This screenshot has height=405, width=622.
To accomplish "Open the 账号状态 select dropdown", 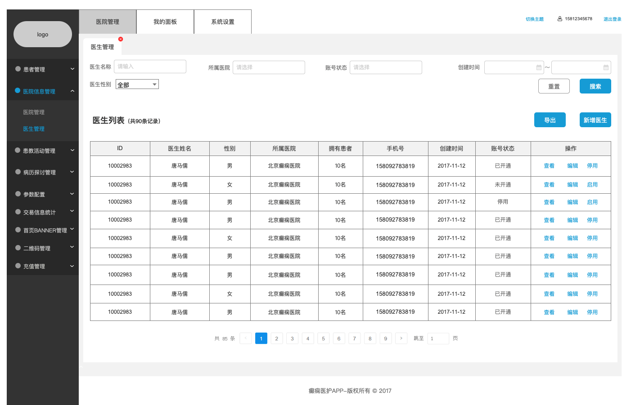I will tap(386, 67).
